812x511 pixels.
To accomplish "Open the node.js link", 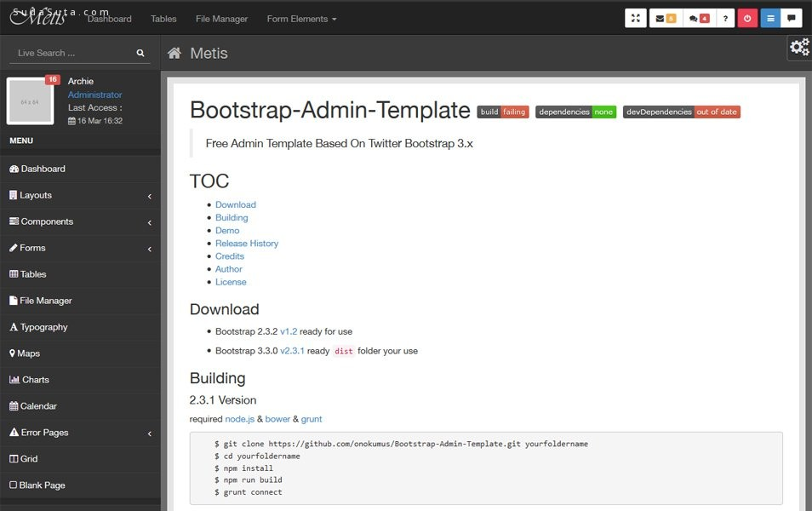I will pos(240,419).
